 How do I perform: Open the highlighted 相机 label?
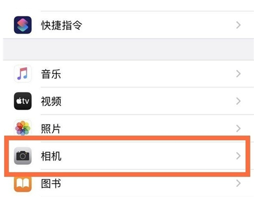(51, 156)
